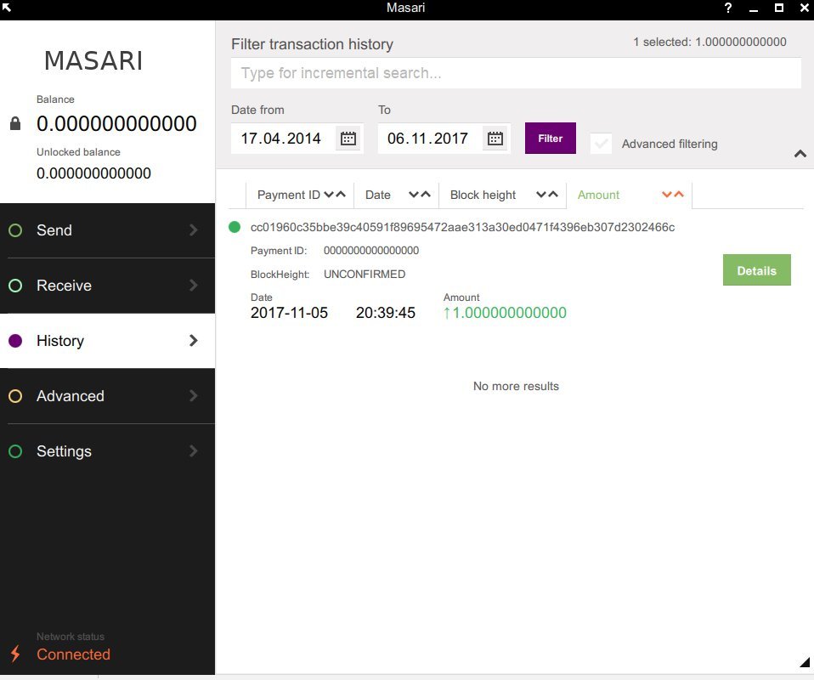This screenshot has height=680, width=814.
Task: Click the resize grip triangle in the window's lower corner
Action: point(805,662)
